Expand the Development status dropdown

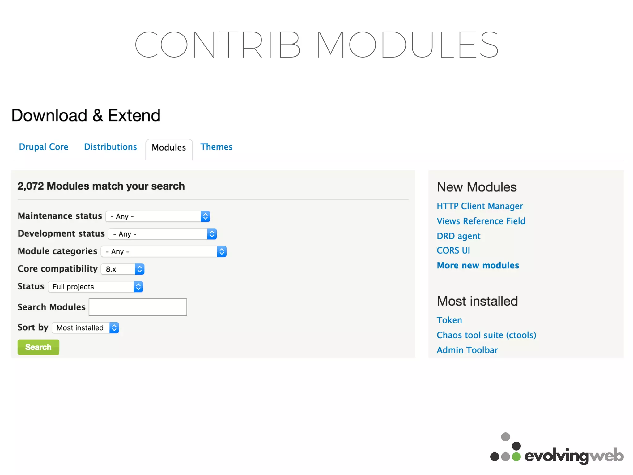(163, 234)
